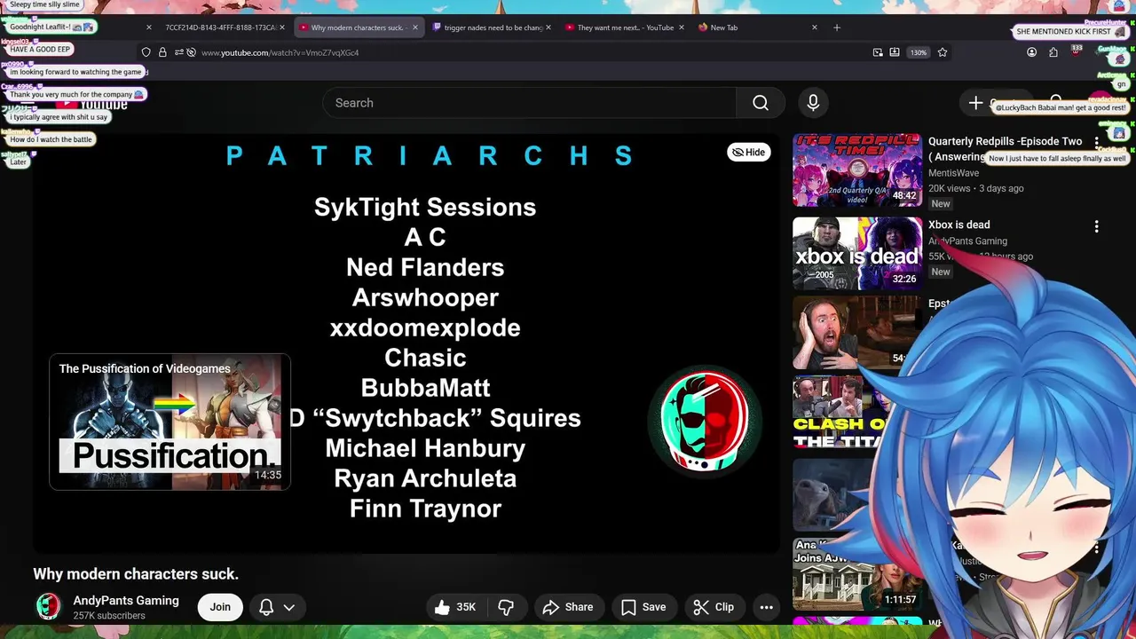Viewport: 1136px width, 639px height.
Task: Open the tracking protection shield icon
Action: pos(146,52)
